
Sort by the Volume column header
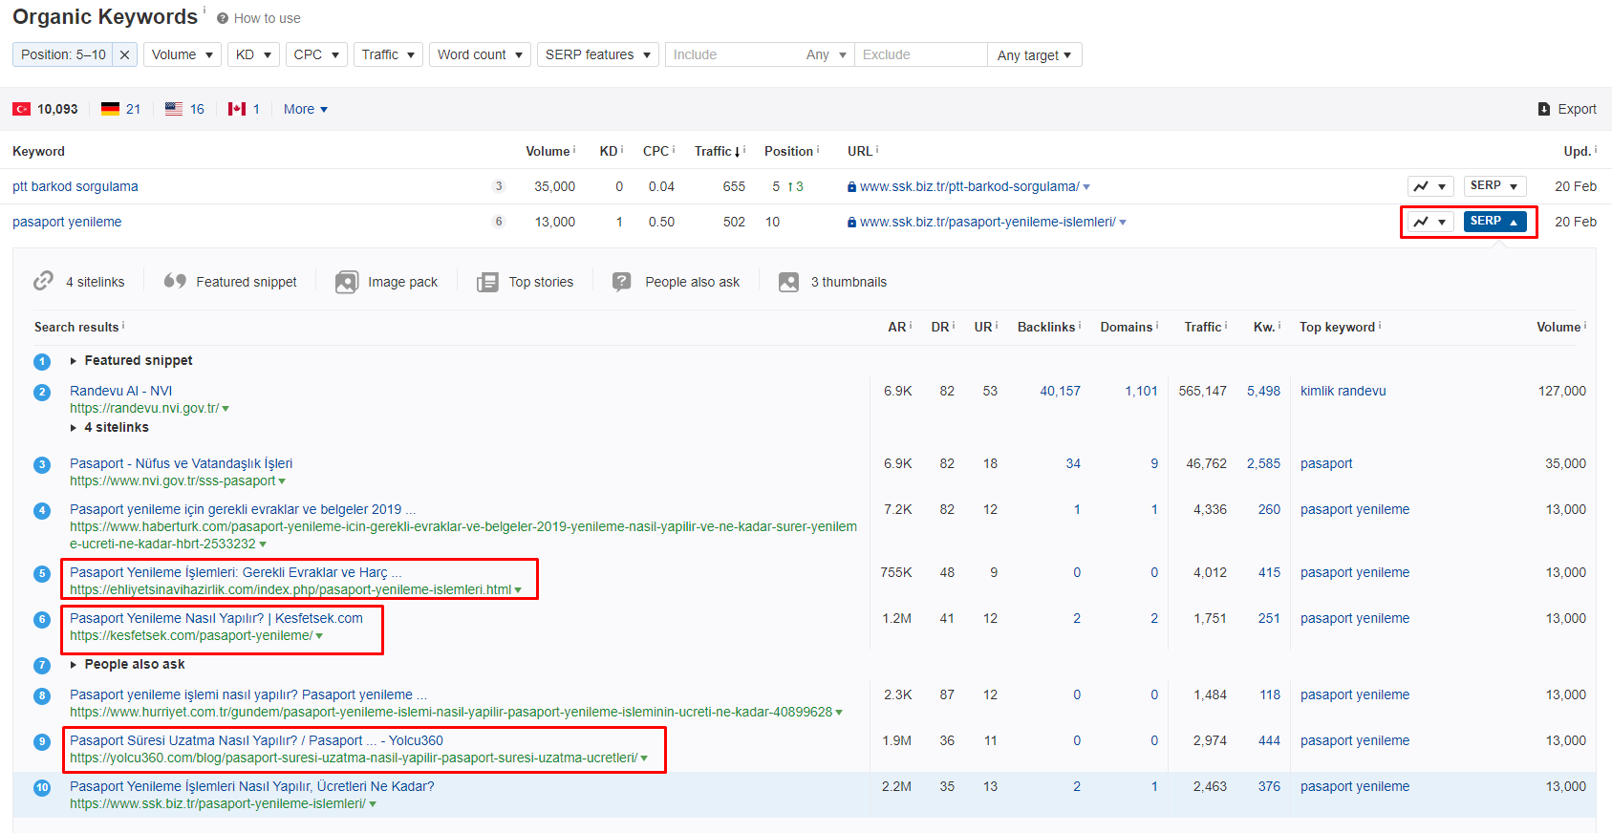[548, 151]
